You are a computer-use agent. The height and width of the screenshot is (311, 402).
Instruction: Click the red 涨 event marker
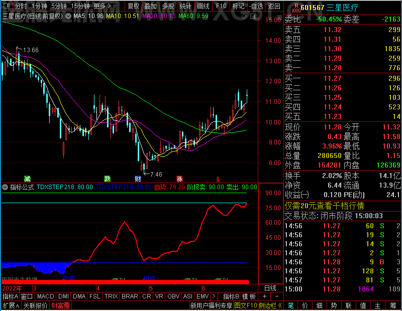click(x=179, y=179)
